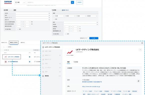Click the データベース販売 keyword tag
145x95 pixels.
click(x=87, y=91)
